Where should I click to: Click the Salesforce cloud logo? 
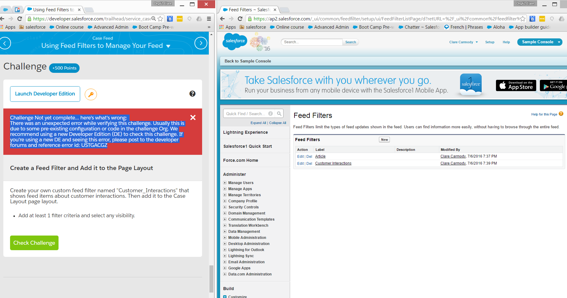[235, 41]
